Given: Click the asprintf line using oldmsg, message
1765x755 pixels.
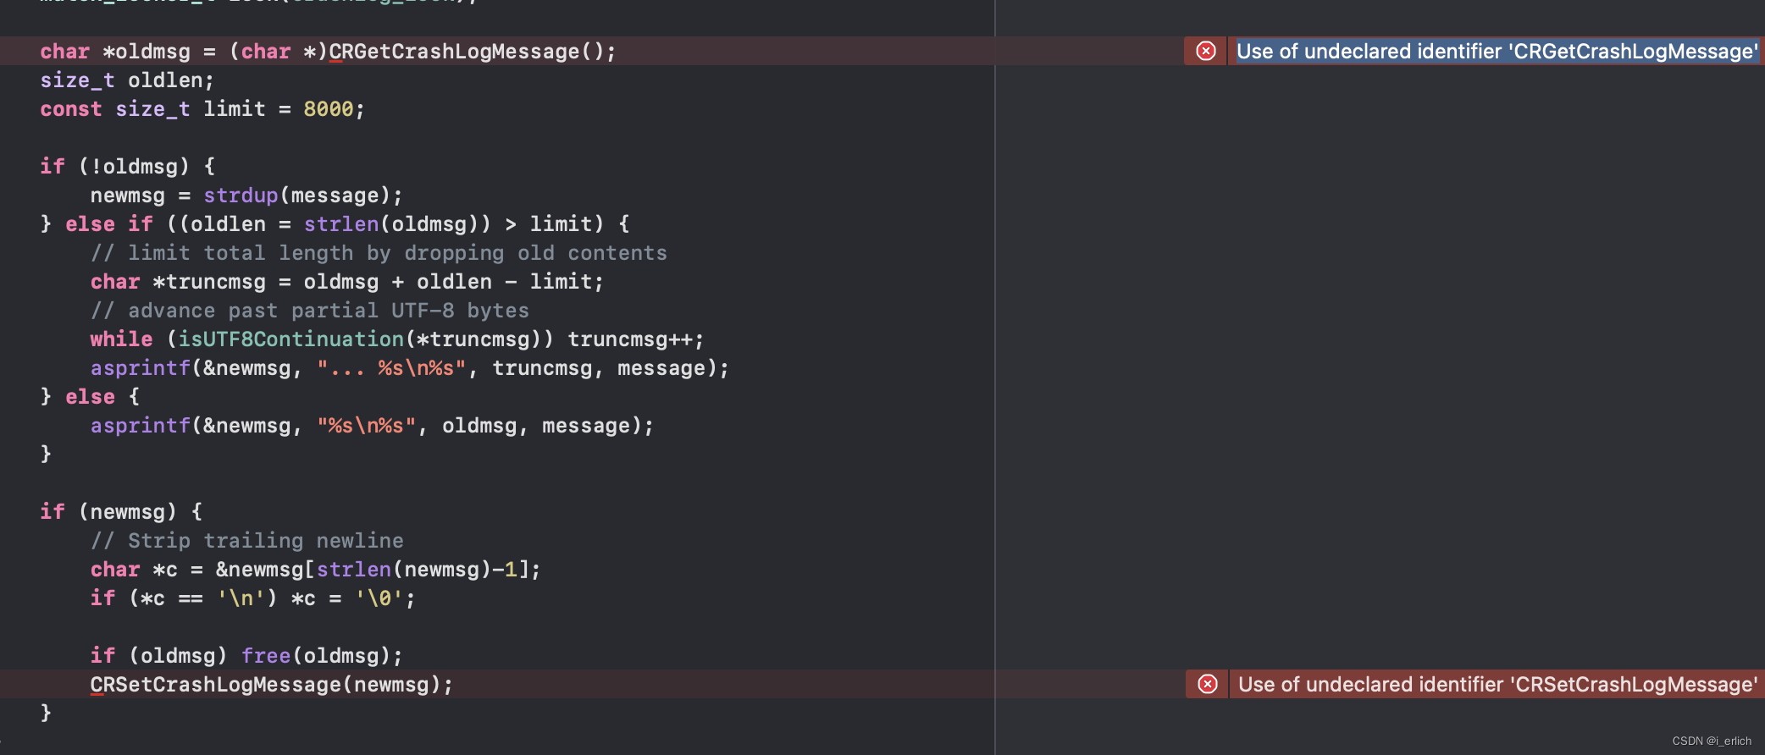Looking at the screenshot, I should tap(373, 426).
